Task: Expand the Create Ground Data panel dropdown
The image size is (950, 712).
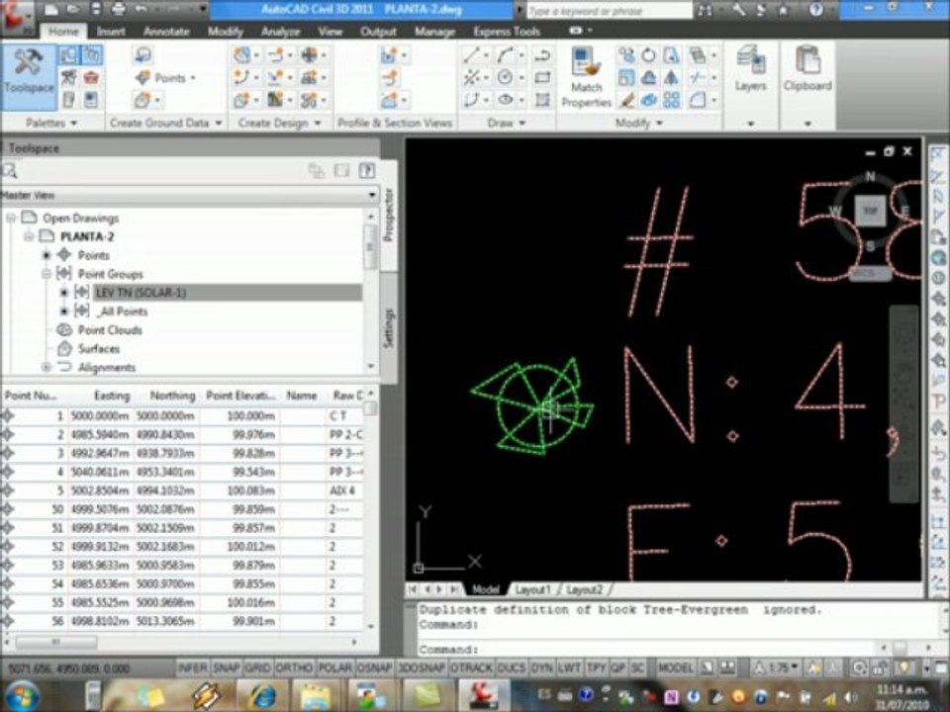Action: point(219,123)
